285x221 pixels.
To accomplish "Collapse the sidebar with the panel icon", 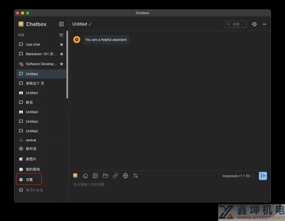I will pos(61,24).
